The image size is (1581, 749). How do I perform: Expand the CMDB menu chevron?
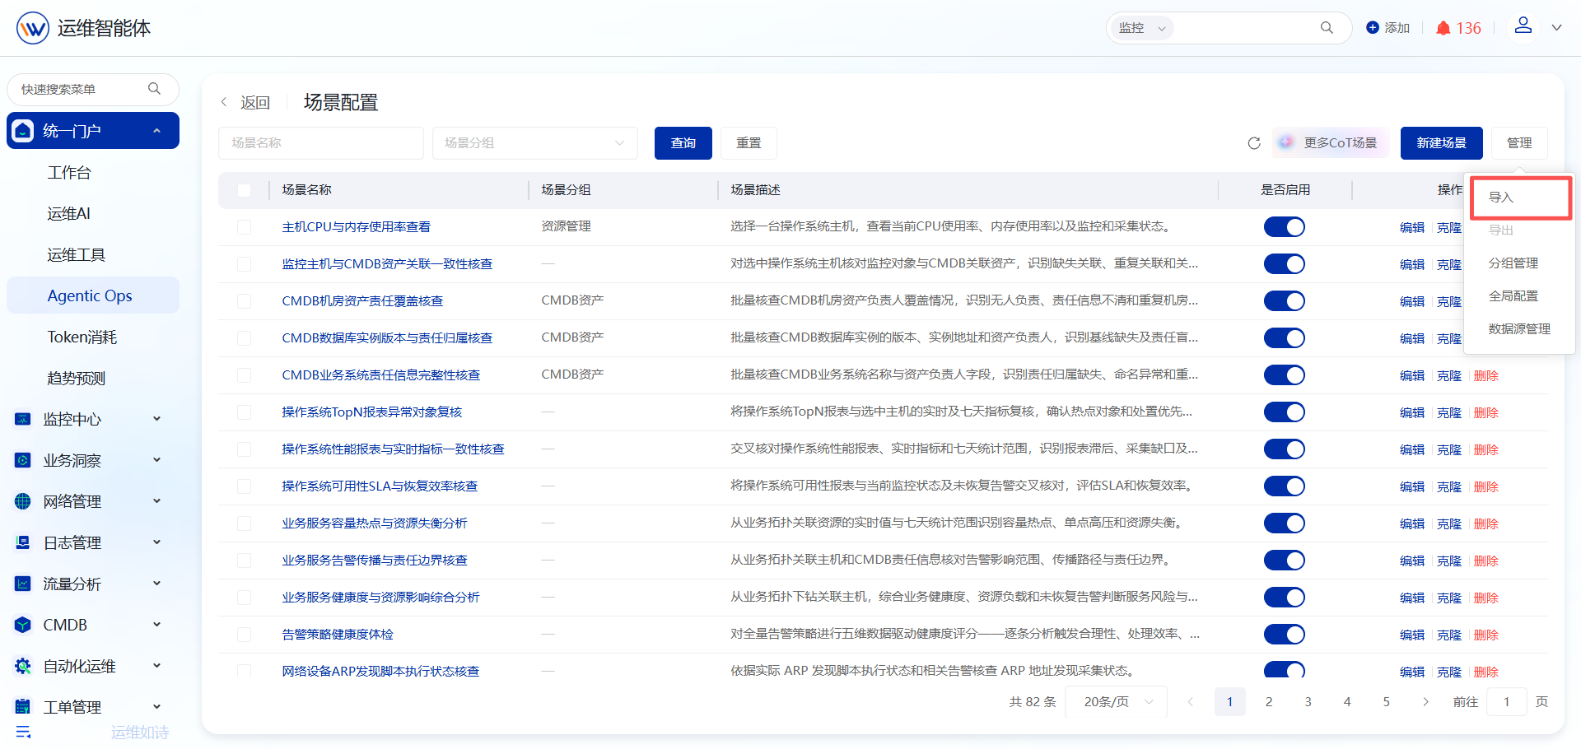156,625
